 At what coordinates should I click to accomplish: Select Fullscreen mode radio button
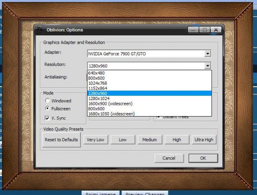coord(47,108)
